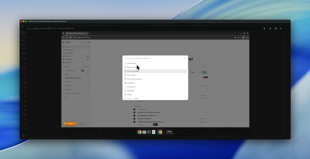The height and width of the screenshot is (159, 310).
Task: Go to Workspaces from the command palette
Action: point(155,83)
